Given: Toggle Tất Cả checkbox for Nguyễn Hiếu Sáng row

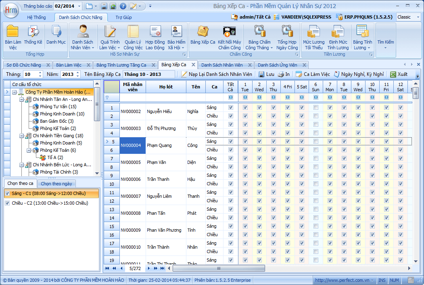Looking at the screenshot, I should pos(230,108).
